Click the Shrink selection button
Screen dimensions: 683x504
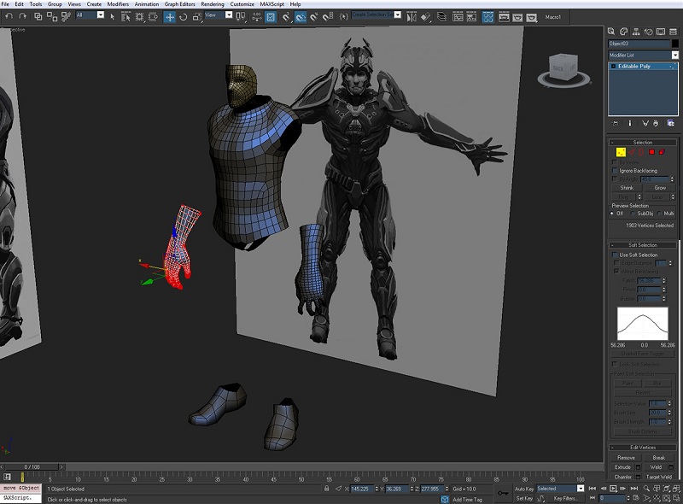click(x=627, y=187)
